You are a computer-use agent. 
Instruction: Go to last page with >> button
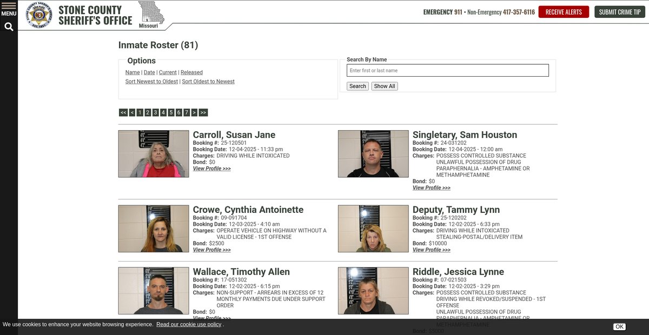203,112
